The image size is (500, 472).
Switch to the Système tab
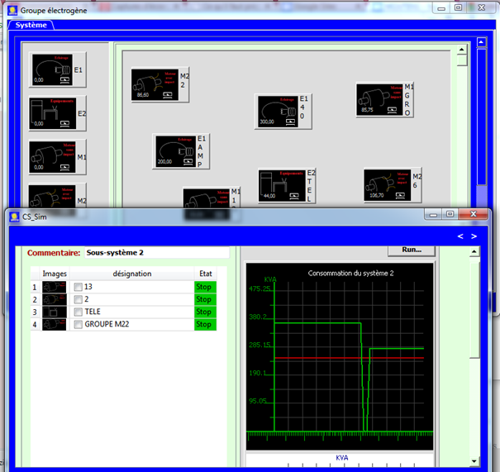pyautogui.click(x=31, y=25)
